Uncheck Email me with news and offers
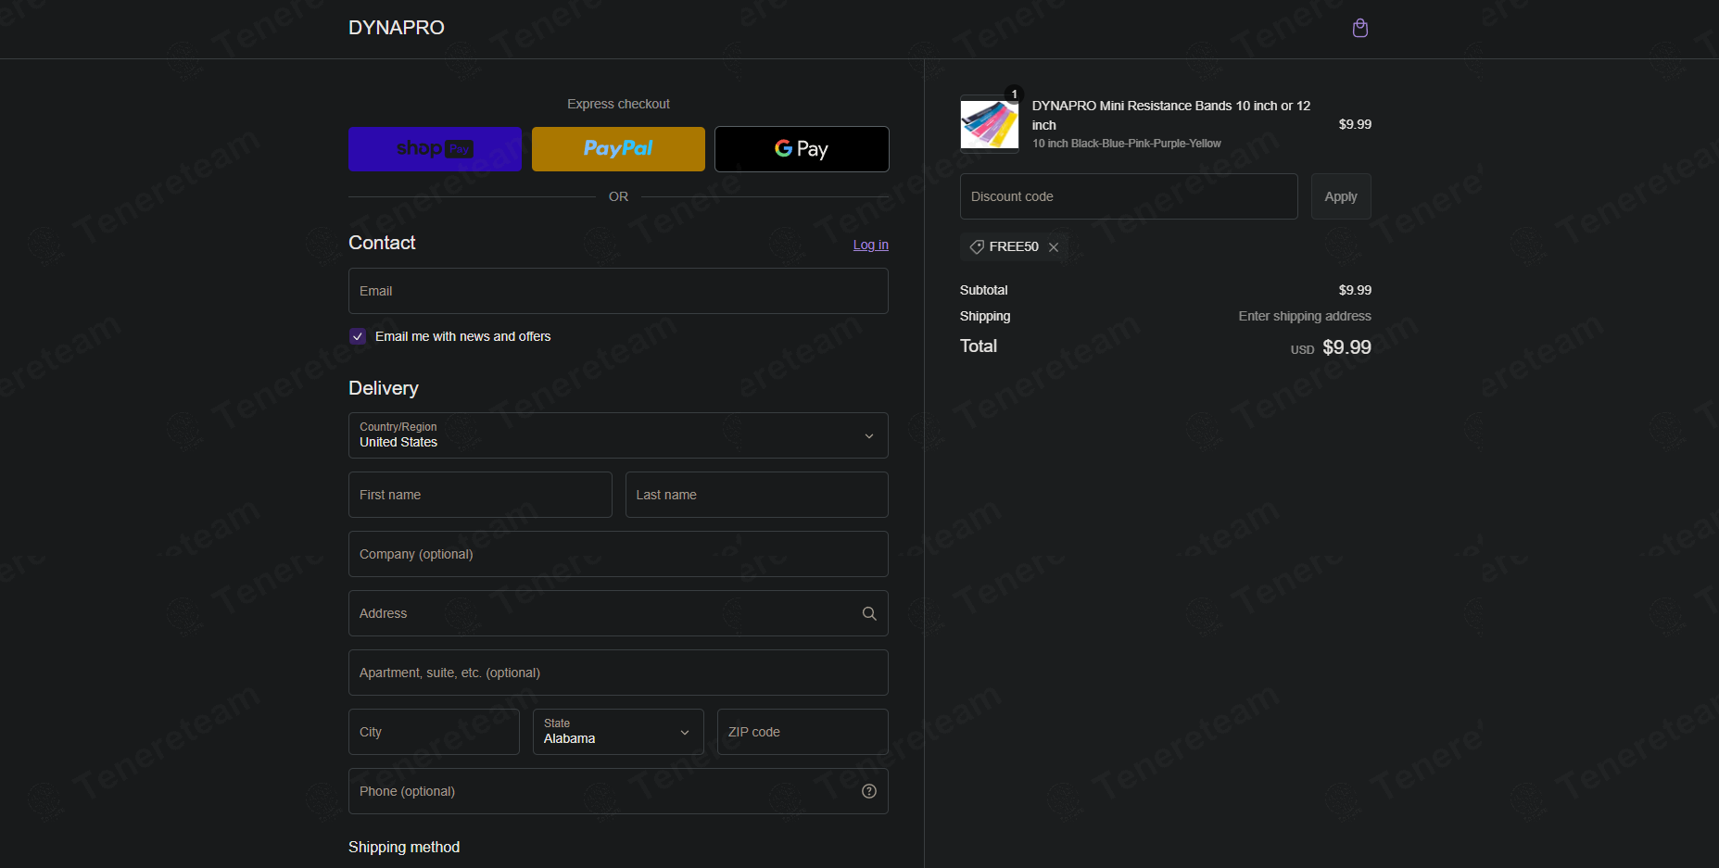The image size is (1719, 868). tap(358, 336)
